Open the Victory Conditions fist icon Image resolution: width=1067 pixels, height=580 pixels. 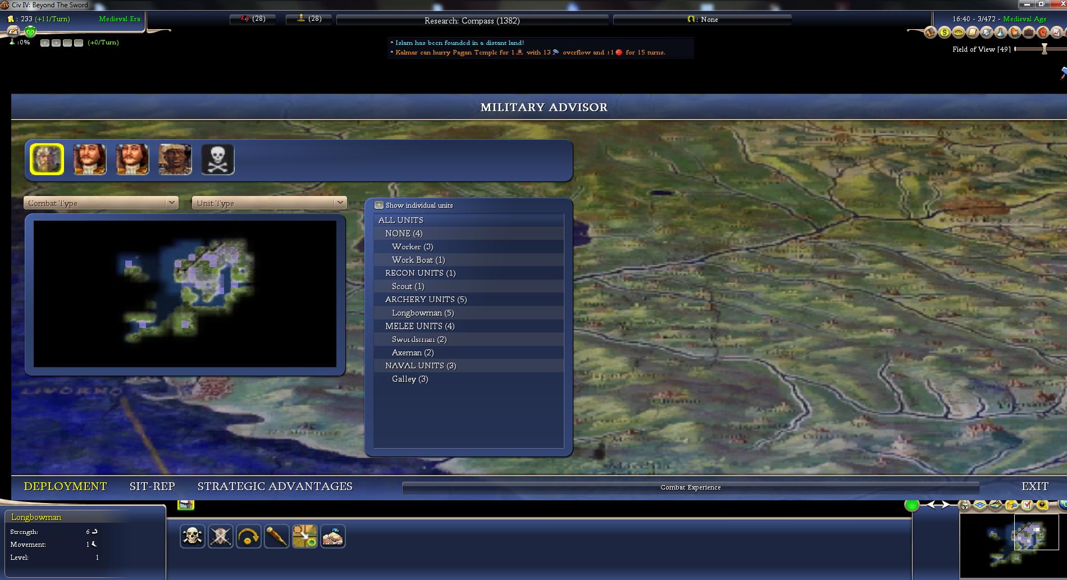click(x=1043, y=33)
